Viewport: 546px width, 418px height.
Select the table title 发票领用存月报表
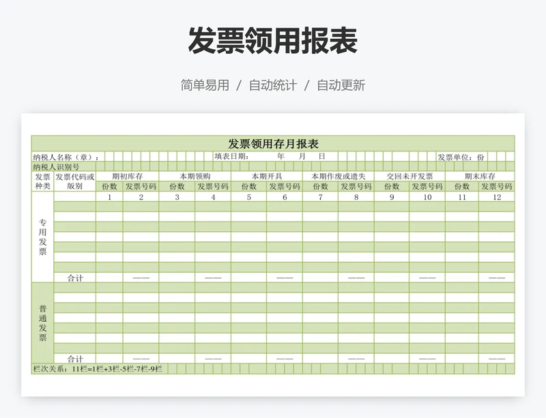[274, 143]
